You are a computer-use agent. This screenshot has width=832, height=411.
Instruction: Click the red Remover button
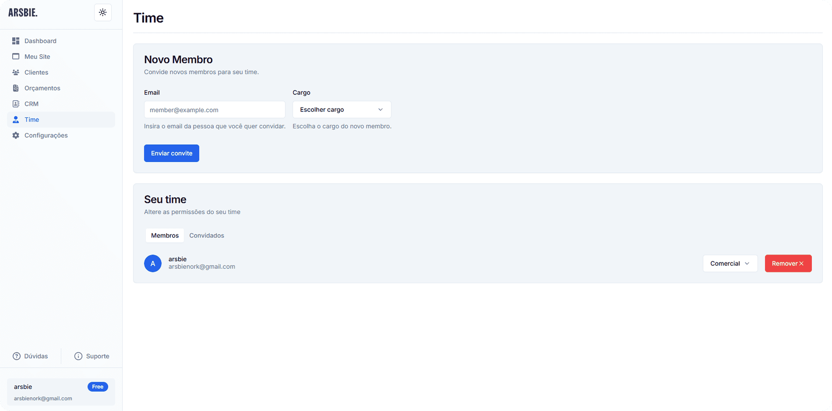[x=788, y=264]
